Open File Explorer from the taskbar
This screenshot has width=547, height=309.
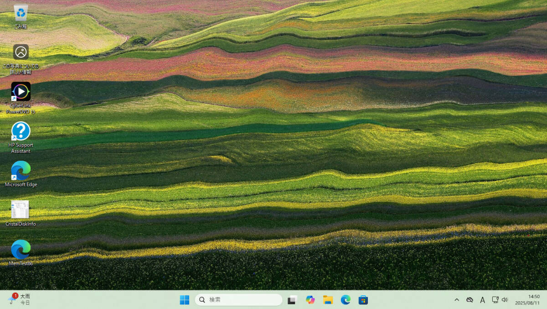[x=328, y=300]
